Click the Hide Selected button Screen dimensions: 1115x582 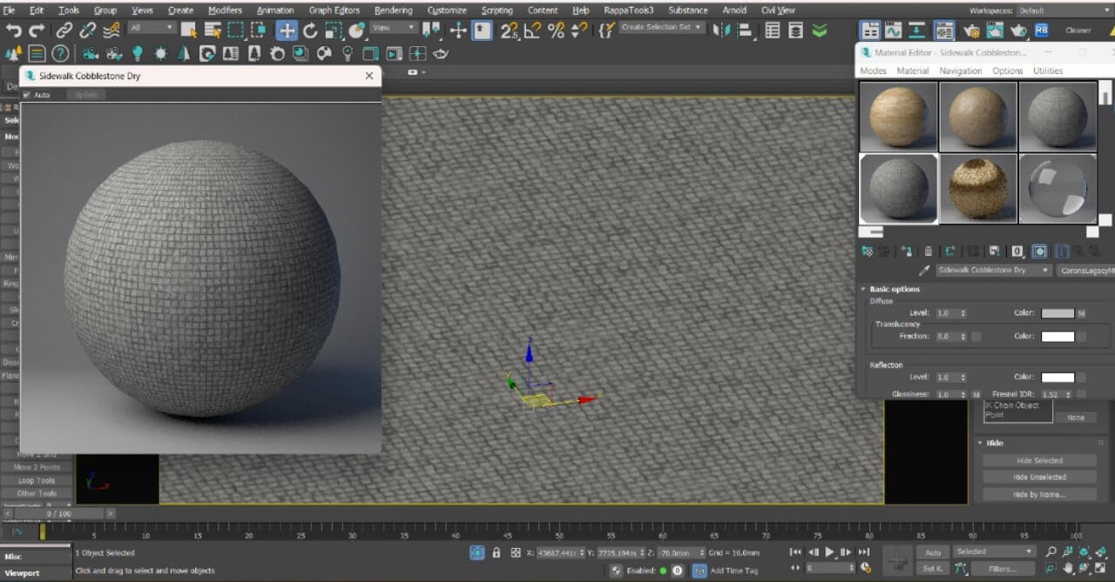tap(1038, 460)
